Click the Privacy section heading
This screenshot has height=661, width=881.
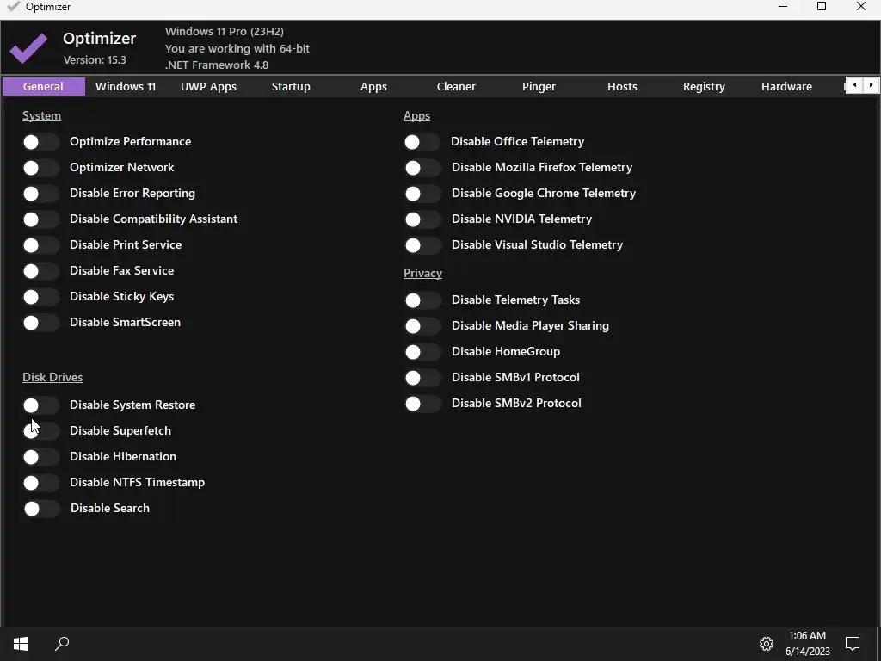[x=422, y=273]
